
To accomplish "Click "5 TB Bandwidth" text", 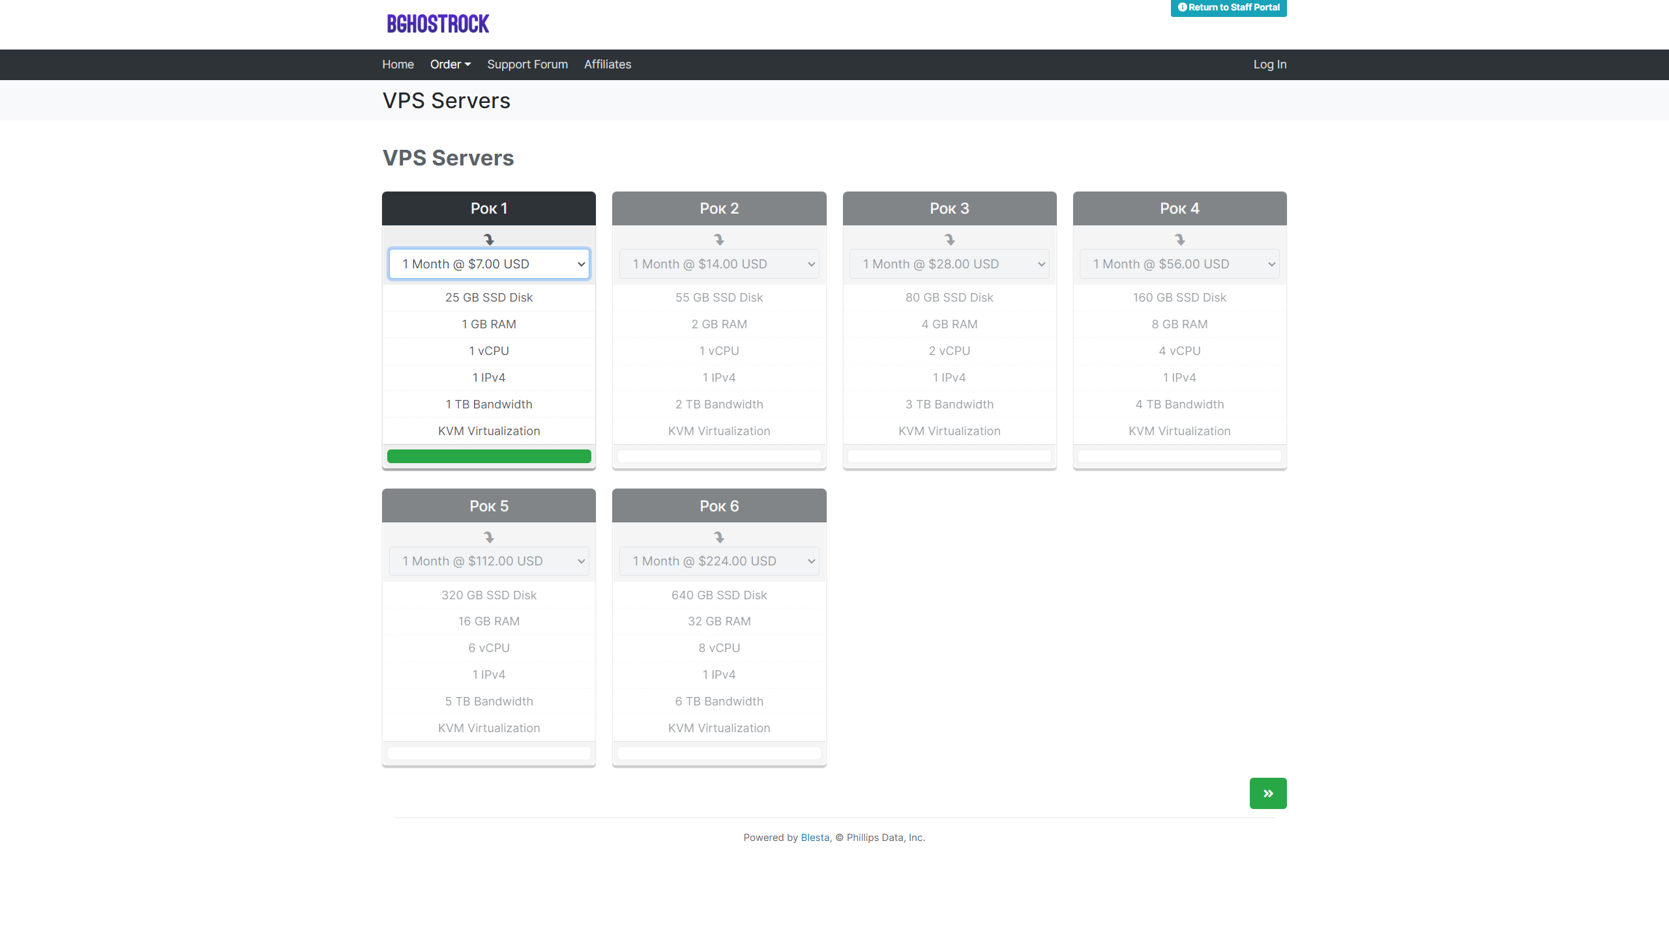I will coord(489,702).
